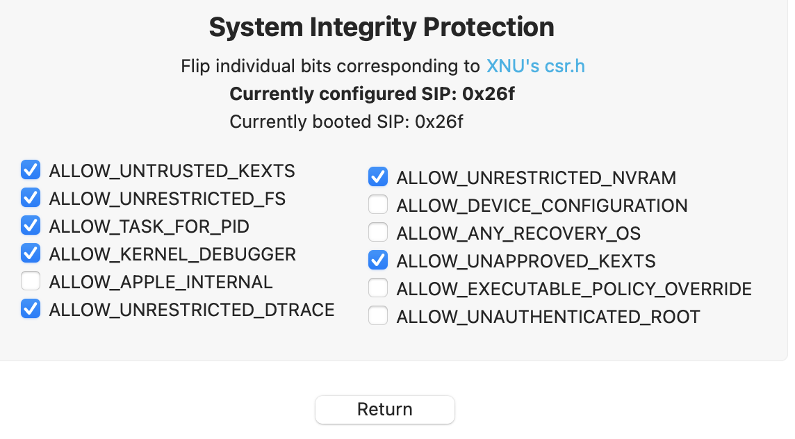This screenshot has height=439, width=795.
Task: Enable ALLOW_ANY_RECOVERY_OS
Action: click(377, 233)
